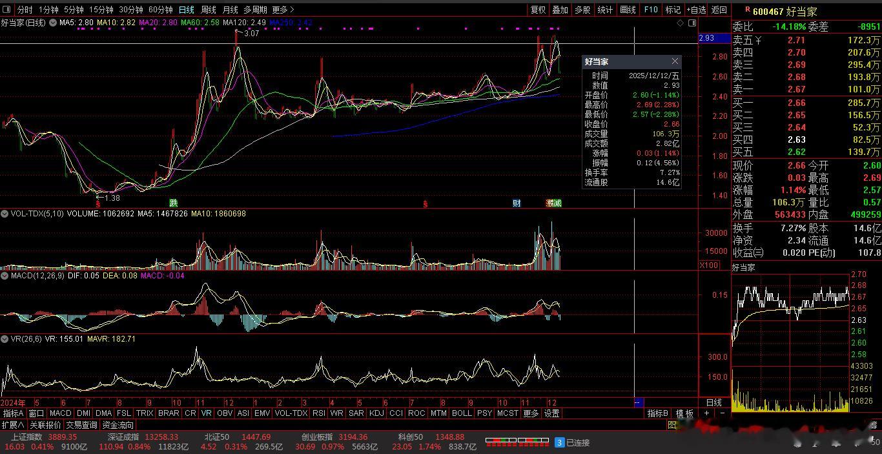
Task: Click the 财 marker on the chart
Action: tap(517, 203)
